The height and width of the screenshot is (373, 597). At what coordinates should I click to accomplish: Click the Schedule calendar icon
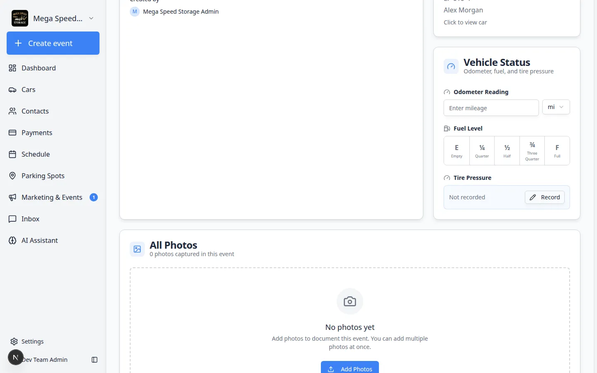click(x=12, y=154)
